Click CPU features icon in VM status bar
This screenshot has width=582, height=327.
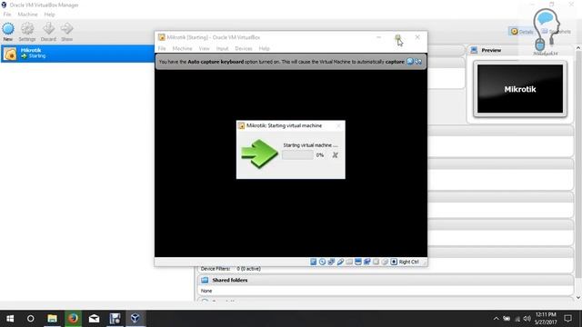(x=376, y=262)
